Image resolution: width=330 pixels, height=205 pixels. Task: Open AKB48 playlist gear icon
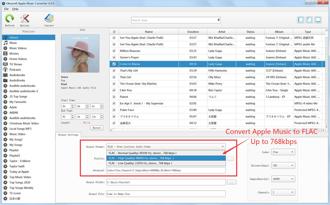pyautogui.click(x=6, y=113)
